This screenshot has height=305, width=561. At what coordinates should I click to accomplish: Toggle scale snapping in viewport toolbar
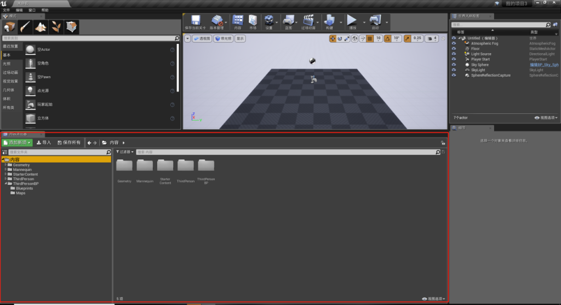[x=408, y=39]
